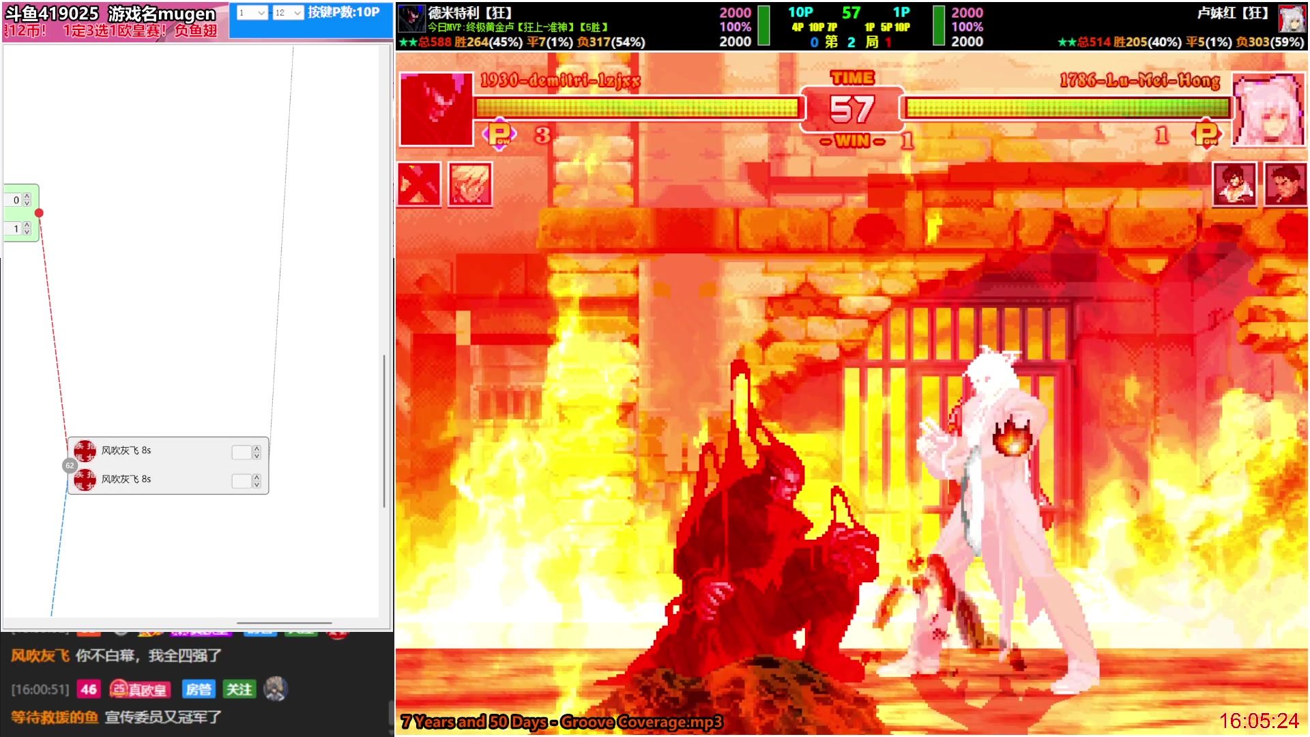Viewport: 1310px width, 737px height.
Task: Click the 卢妹红 avatar in top bar
Action: click(1291, 19)
